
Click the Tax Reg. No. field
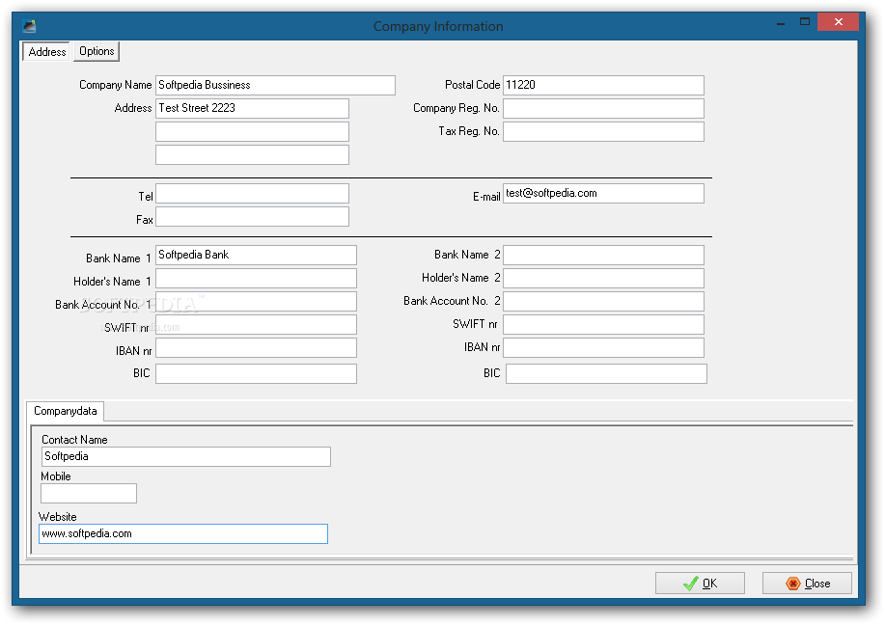(603, 131)
